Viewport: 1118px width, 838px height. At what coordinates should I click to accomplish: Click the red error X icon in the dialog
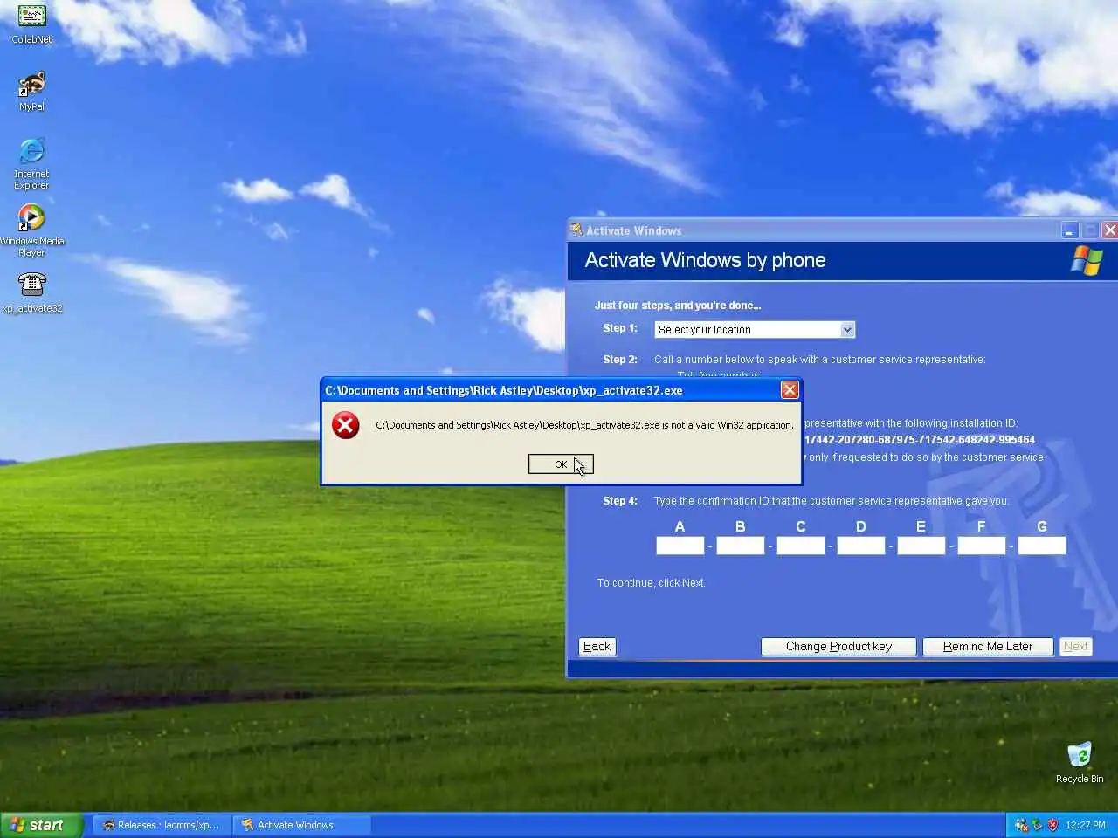pyautogui.click(x=346, y=425)
